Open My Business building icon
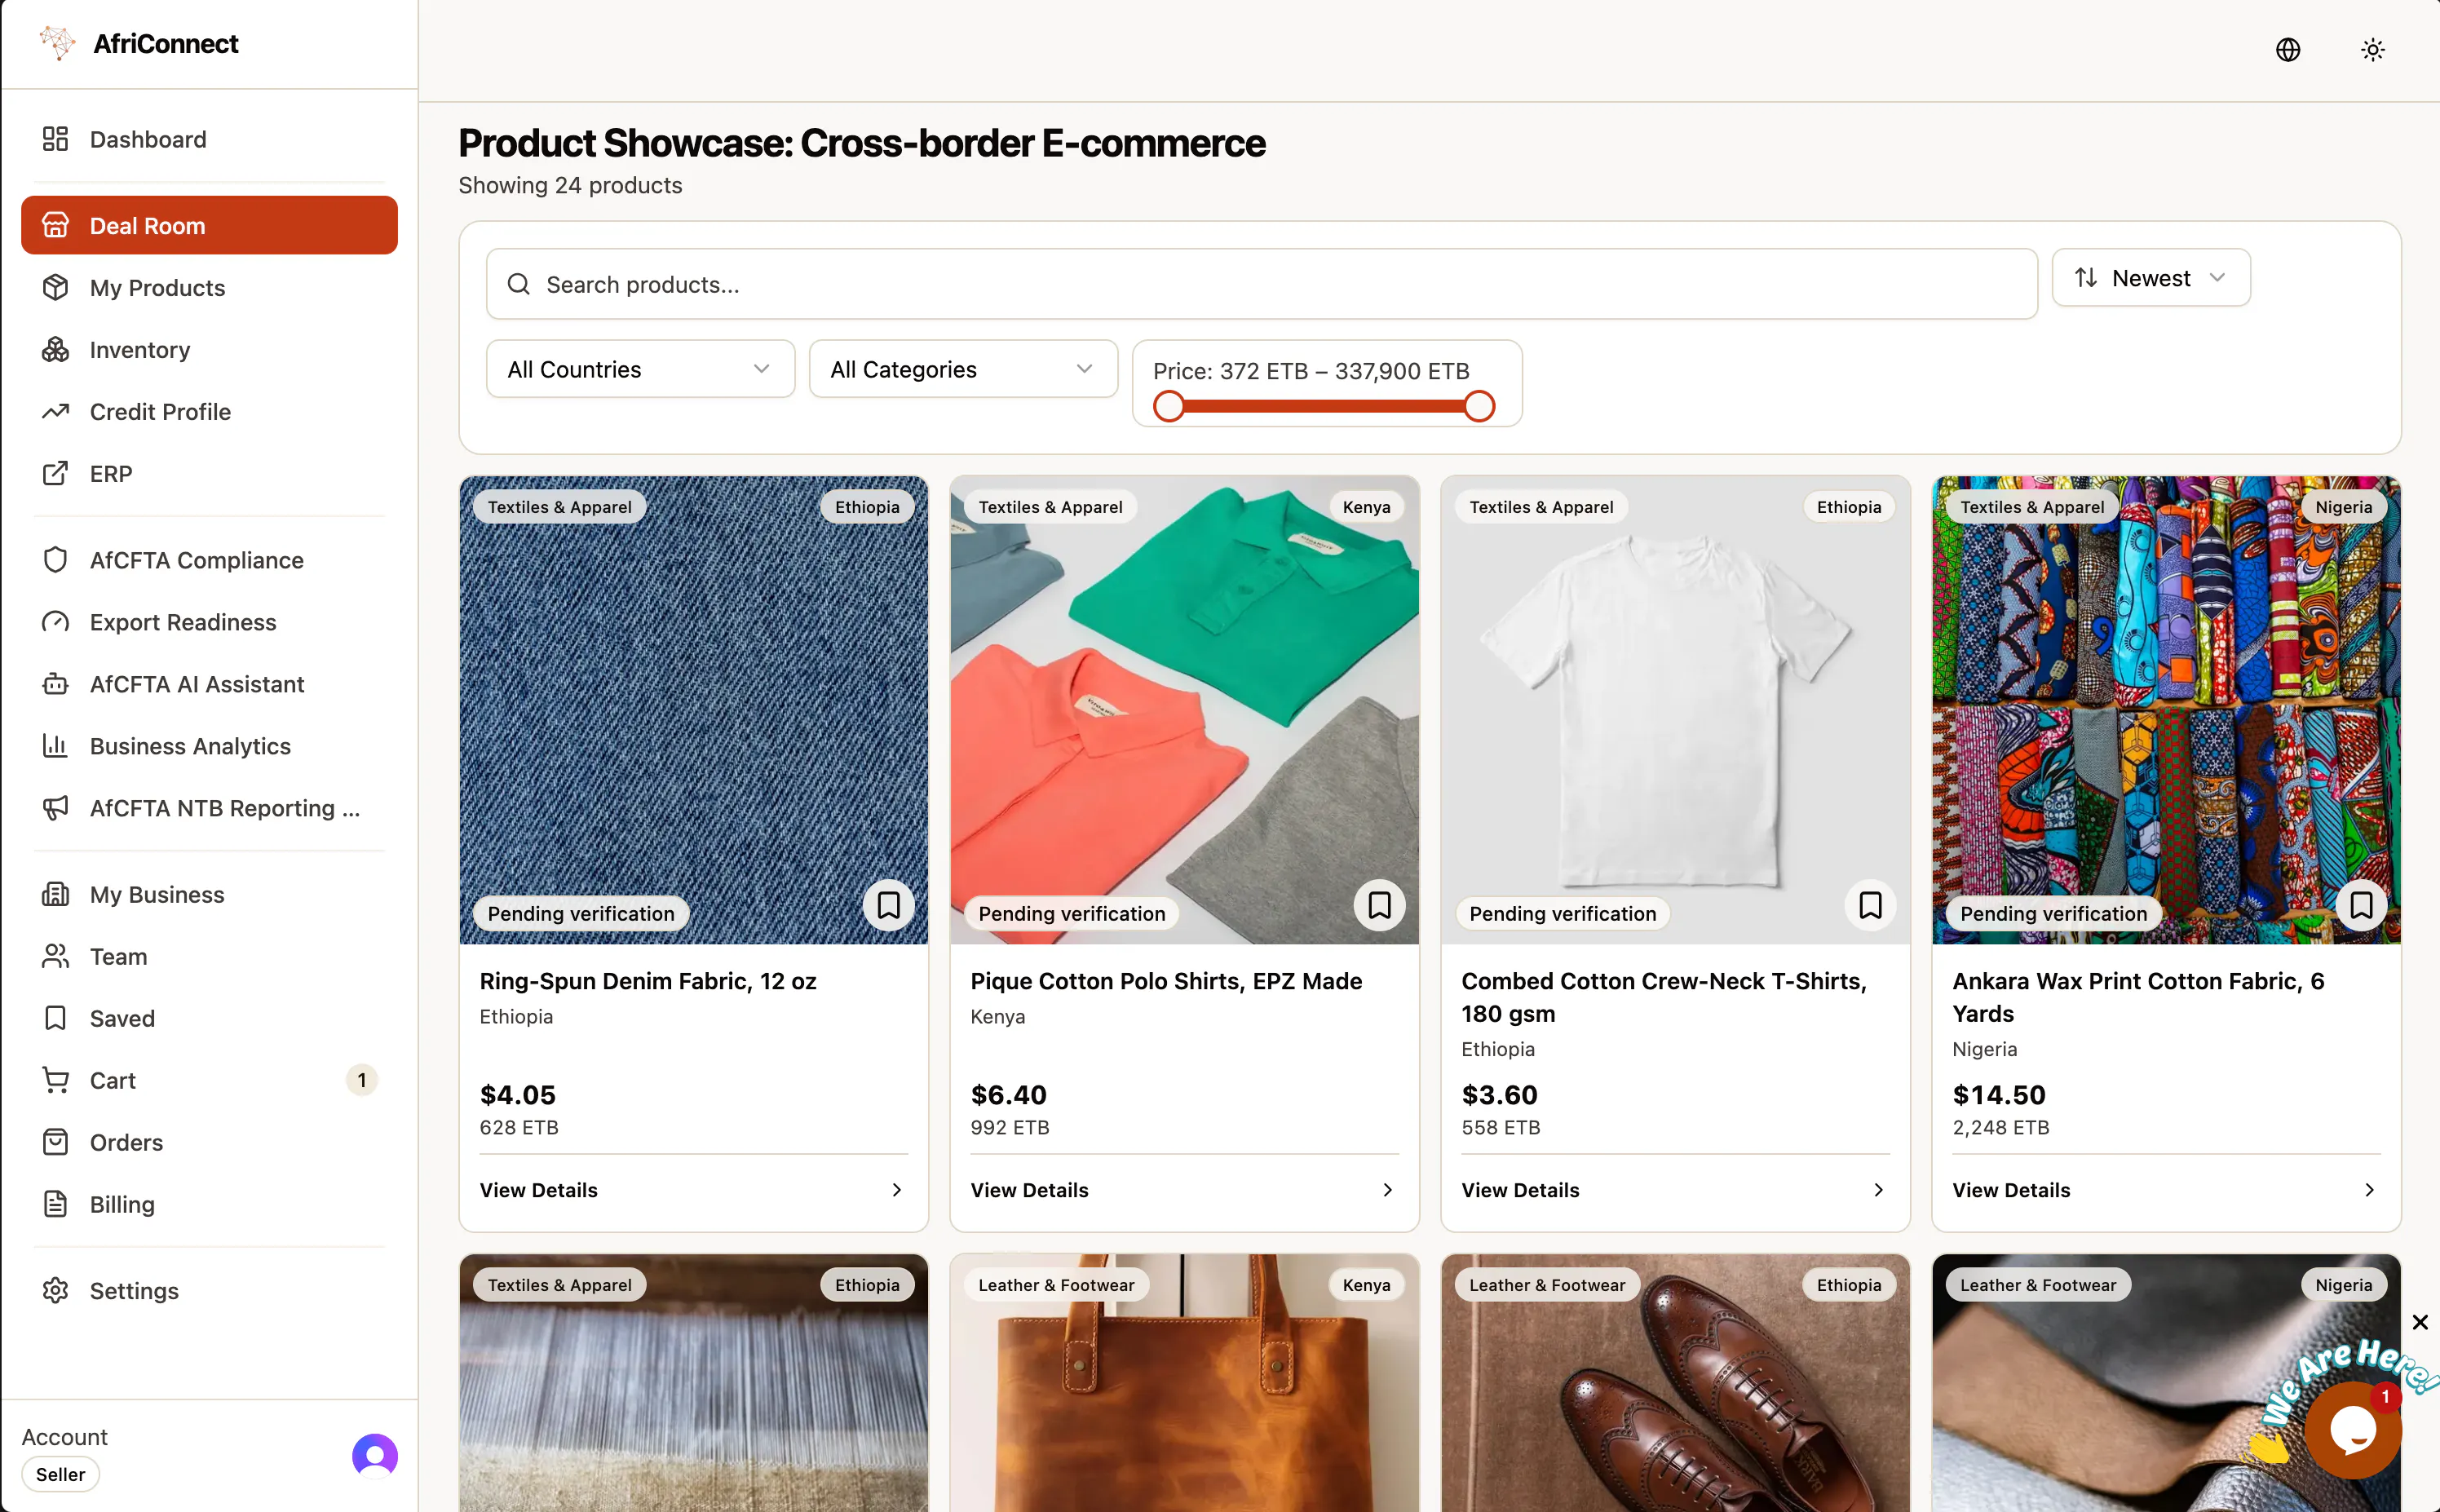The image size is (2440, 1512). tap(55, 894)
